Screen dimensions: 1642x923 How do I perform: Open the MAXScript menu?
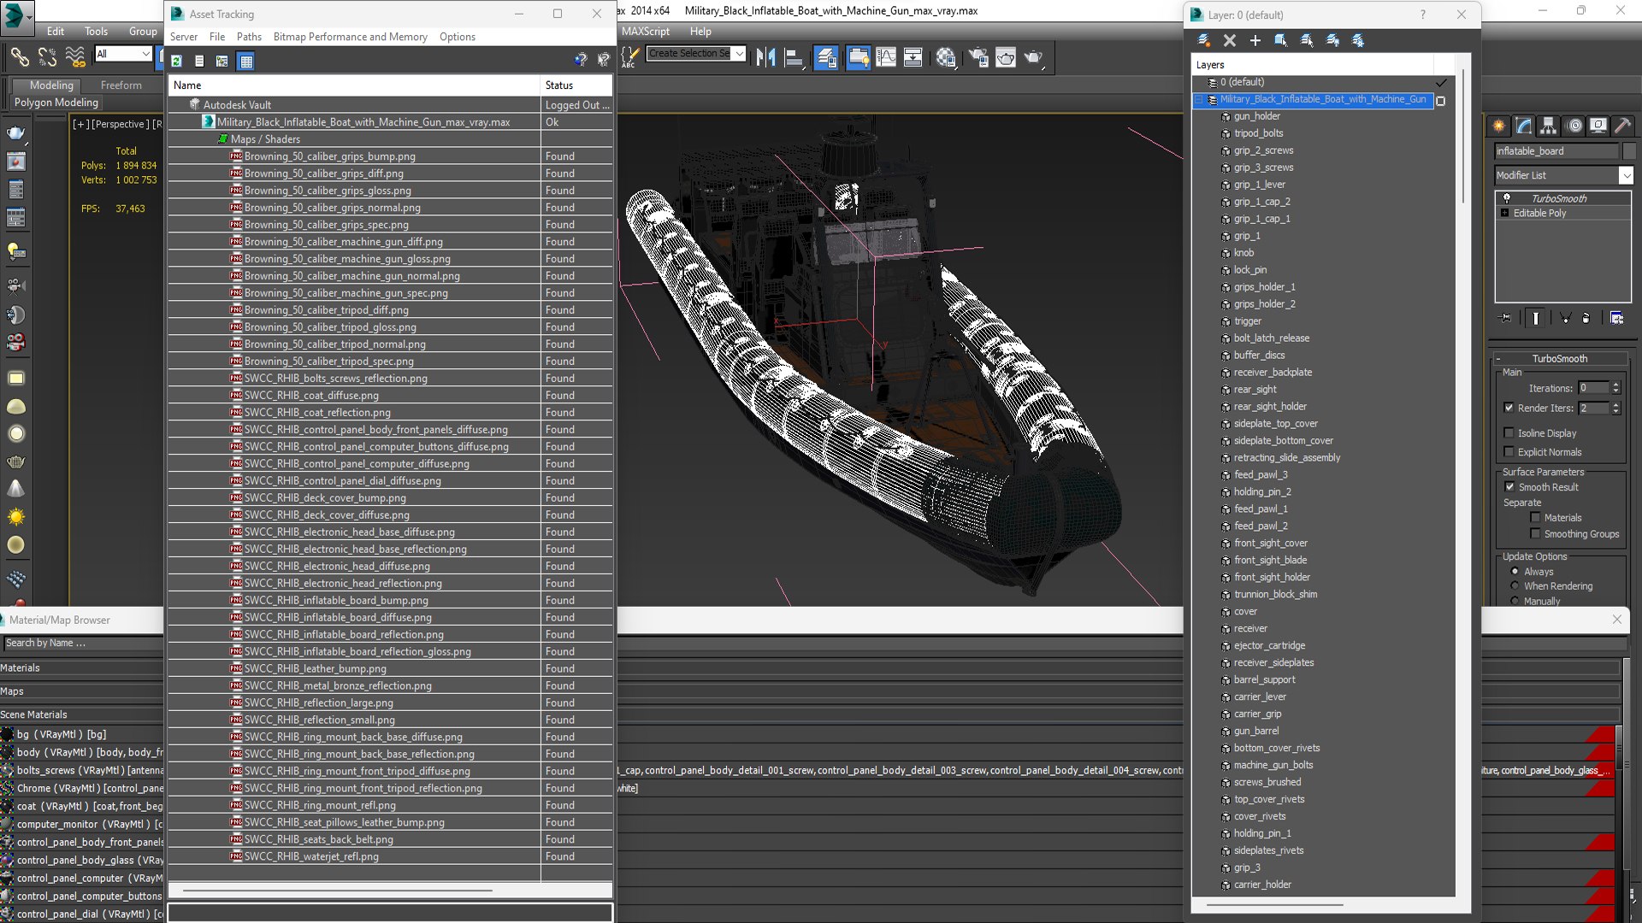646,31
